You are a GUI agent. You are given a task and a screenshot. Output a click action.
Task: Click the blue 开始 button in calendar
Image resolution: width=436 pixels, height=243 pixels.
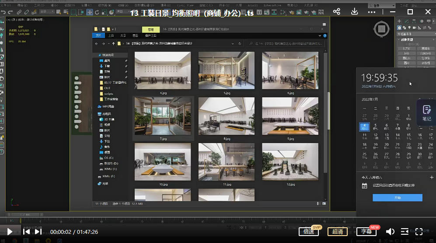coord(397,198)
